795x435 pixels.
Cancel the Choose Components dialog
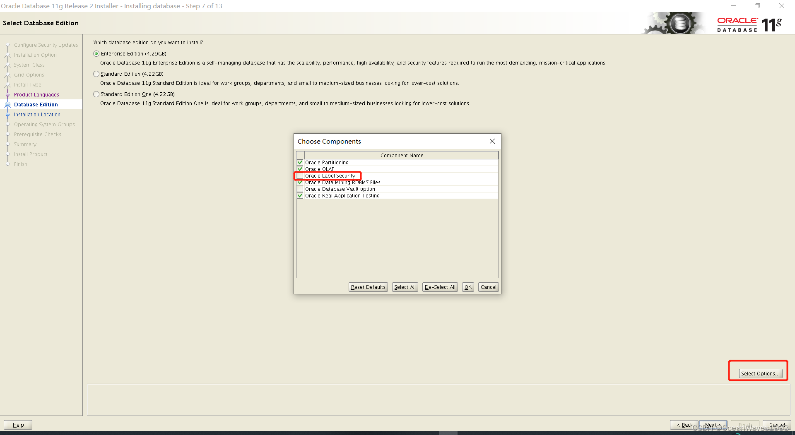[x=489, y=287]
